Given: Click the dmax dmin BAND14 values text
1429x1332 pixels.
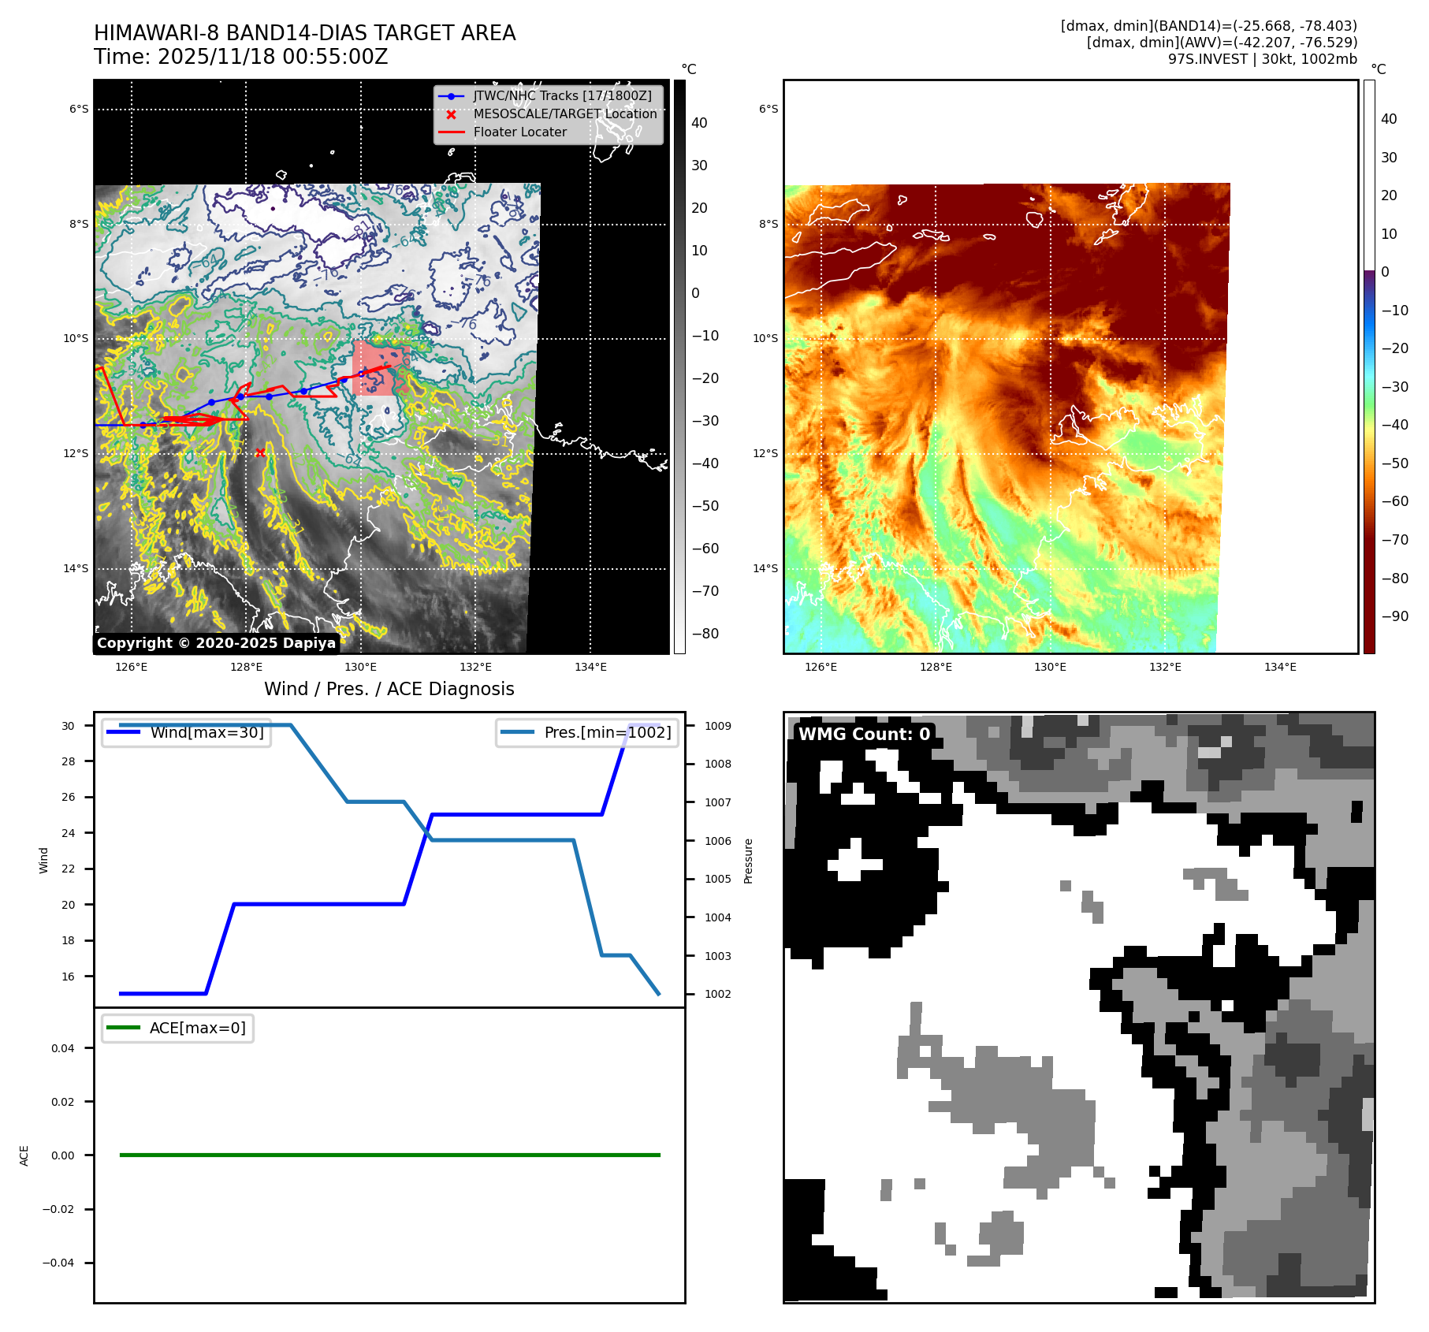Looking at the screenshot, I should [1208, 26].
